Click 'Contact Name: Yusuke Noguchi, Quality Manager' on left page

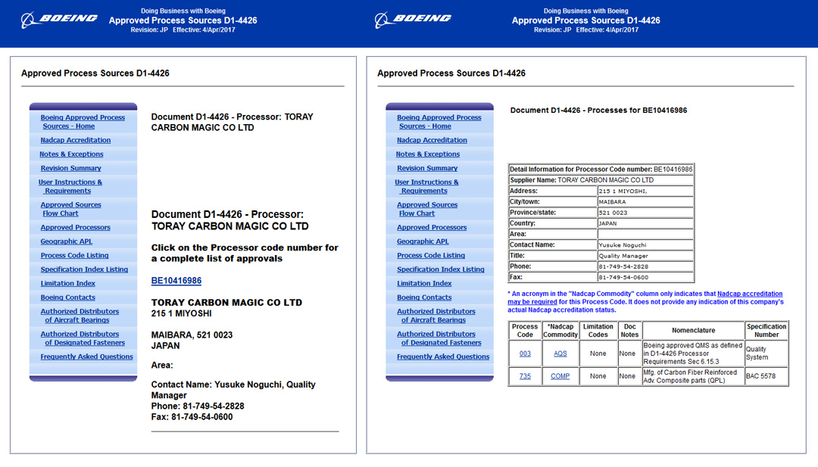coord(233,390)
